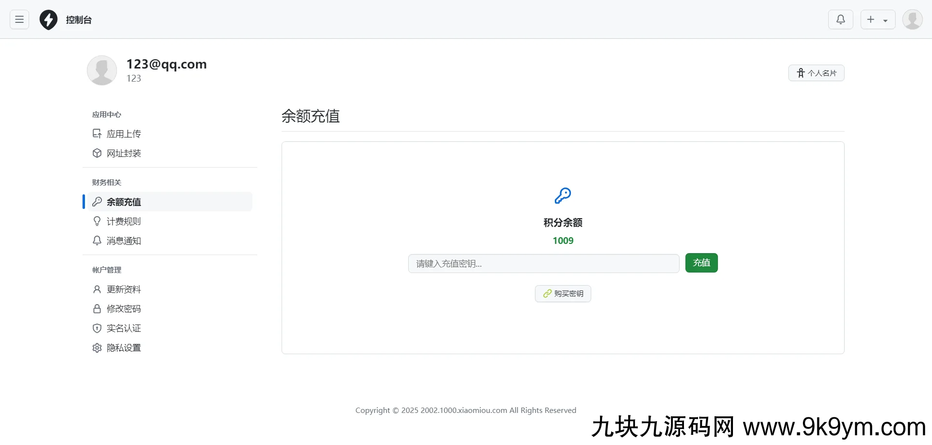
Task: Click the blue key icon above 积分余额
Action: click(563, 196)
